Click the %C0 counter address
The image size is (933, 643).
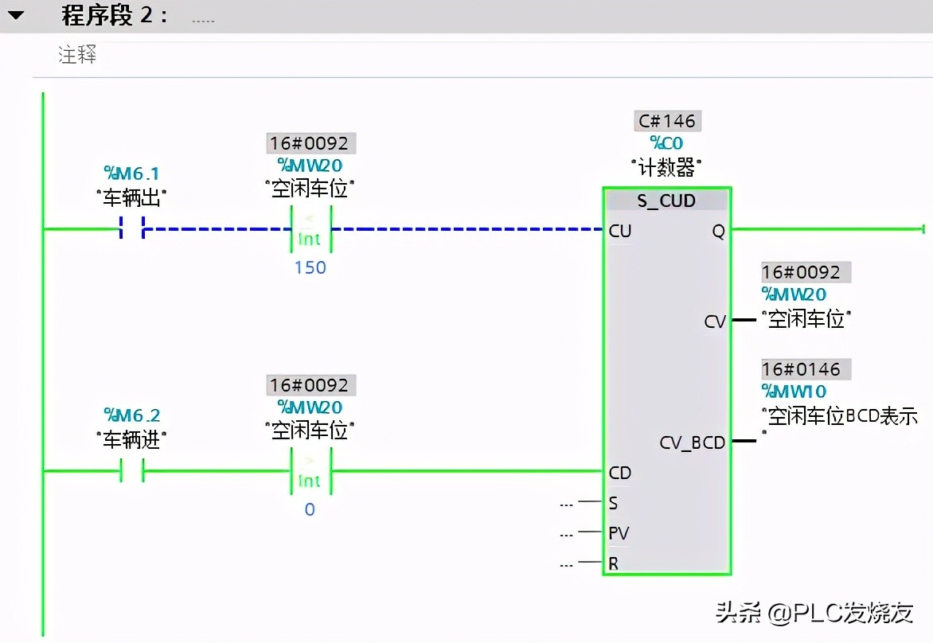666,143
